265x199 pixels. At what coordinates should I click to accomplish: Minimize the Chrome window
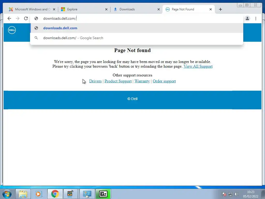pyautogui.click(x=240, y=5)
